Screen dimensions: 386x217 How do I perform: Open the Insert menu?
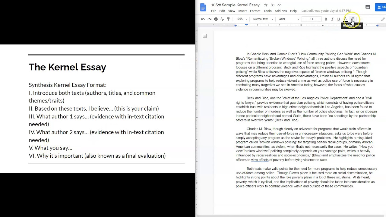click(x=242, y=11)
